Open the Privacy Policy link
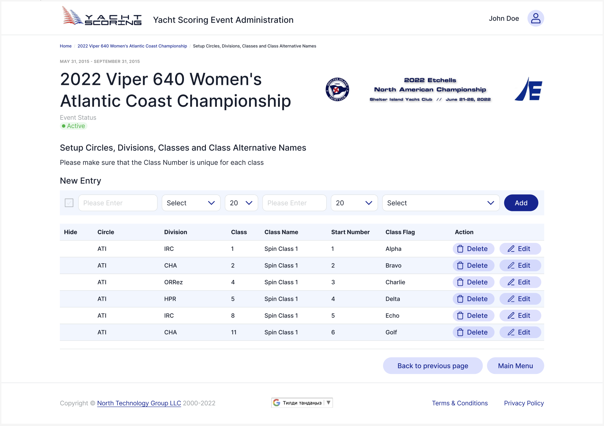 coord(524,403)
